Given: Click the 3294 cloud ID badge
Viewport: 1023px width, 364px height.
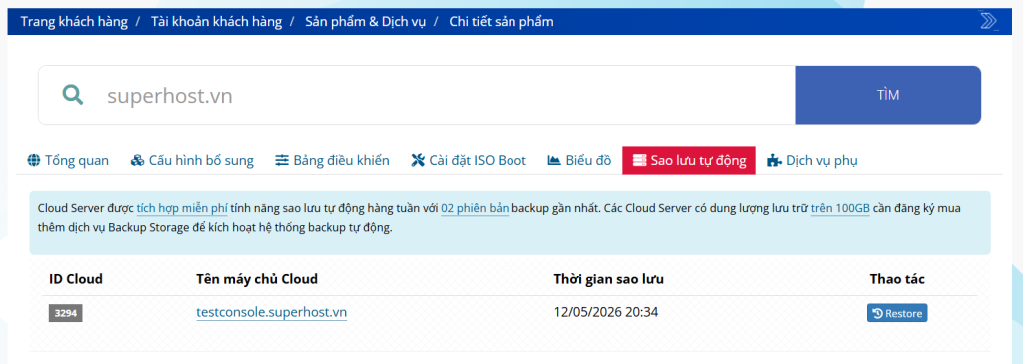Looking at the screenshot, I should pos(65,313).
